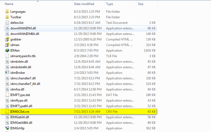Click the idmBroker application icon

[7, 72]
